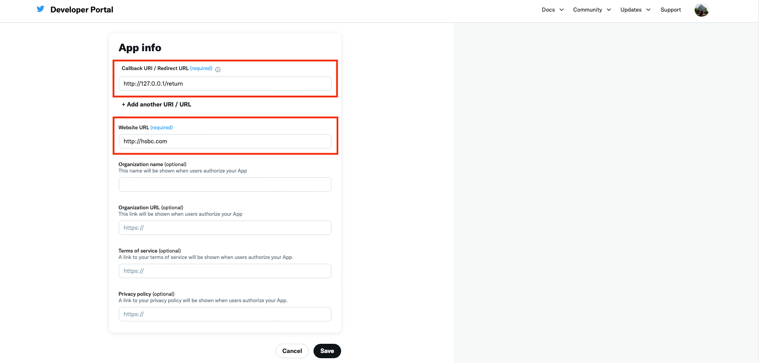This screenshot has height=363, width=759.
Task: Expand the Community dropdown chevron
Action: (609, 10)
